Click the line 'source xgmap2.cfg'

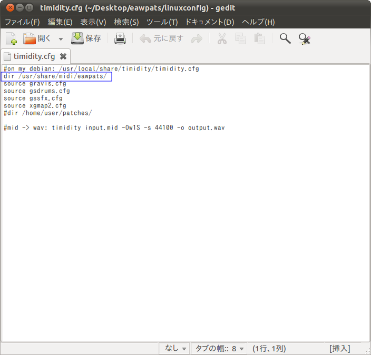point(35,105)
